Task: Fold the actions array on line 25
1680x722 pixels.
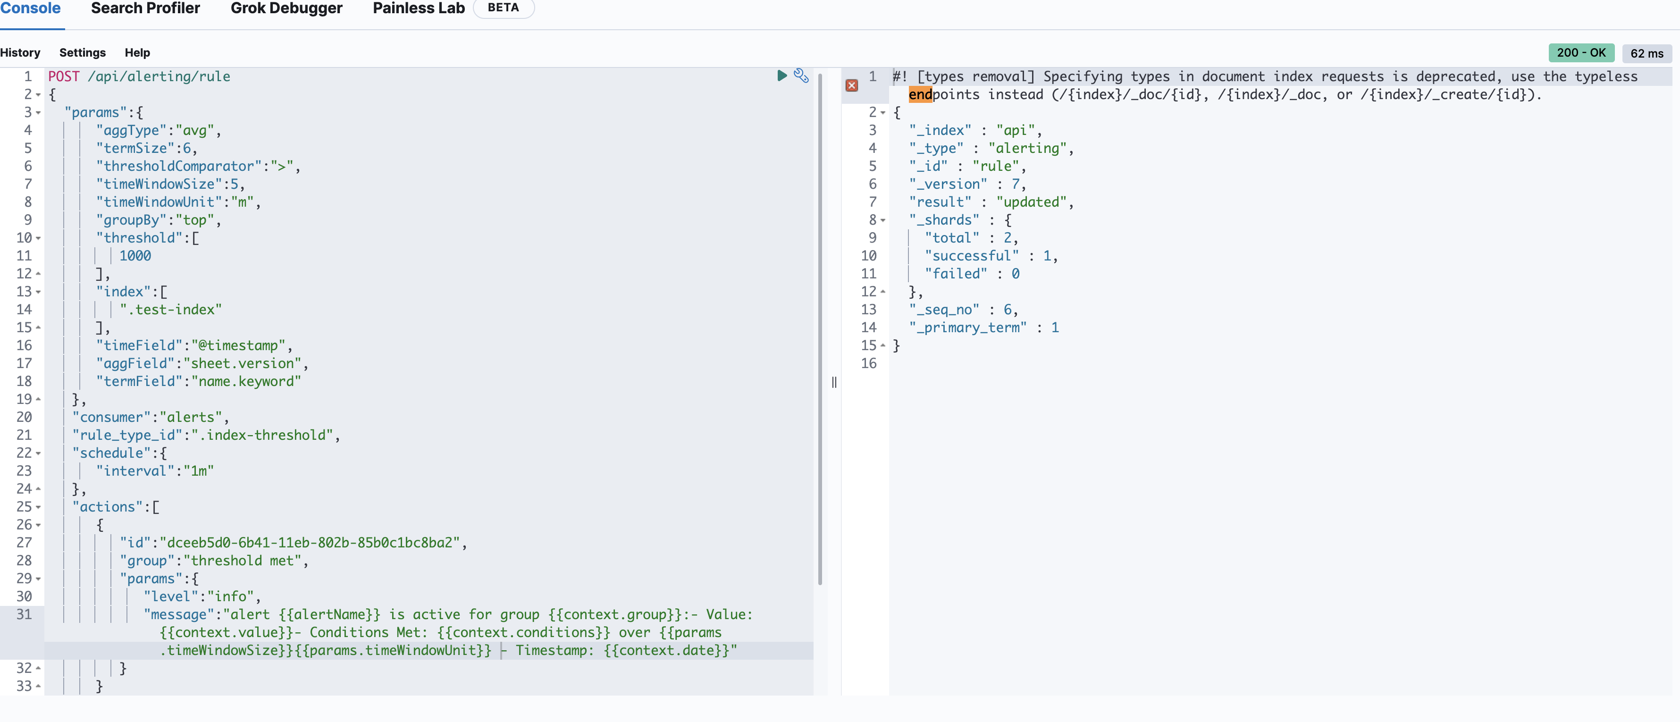Action: pos(39,507)
